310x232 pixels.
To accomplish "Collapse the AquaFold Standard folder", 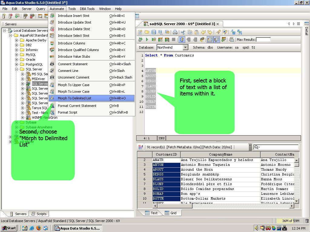I will coord(11,35).
